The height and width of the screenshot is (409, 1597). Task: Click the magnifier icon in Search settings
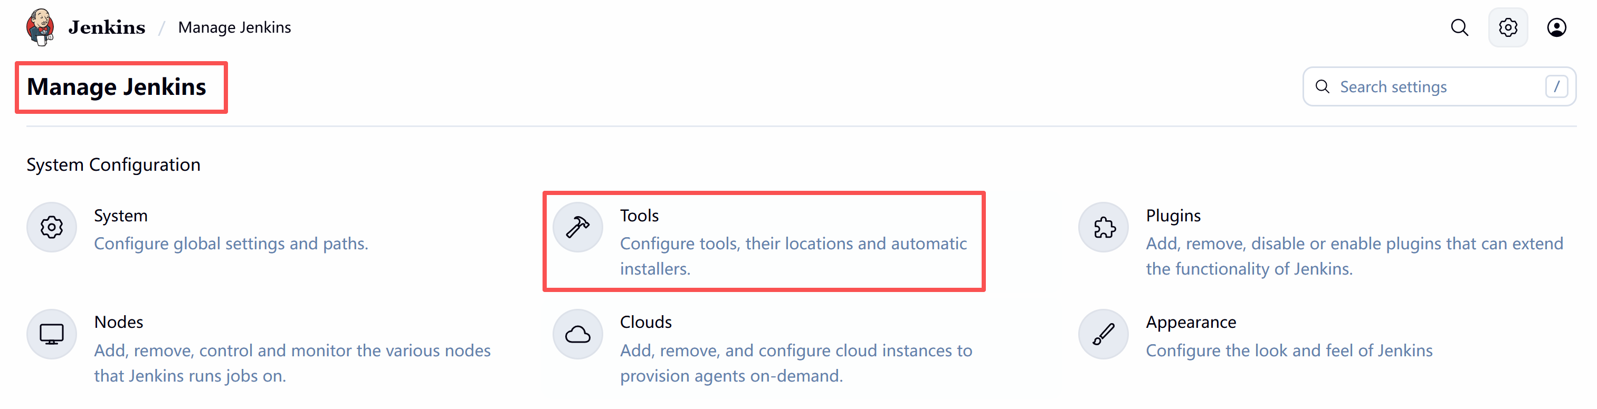click(x=1323, y=86)
